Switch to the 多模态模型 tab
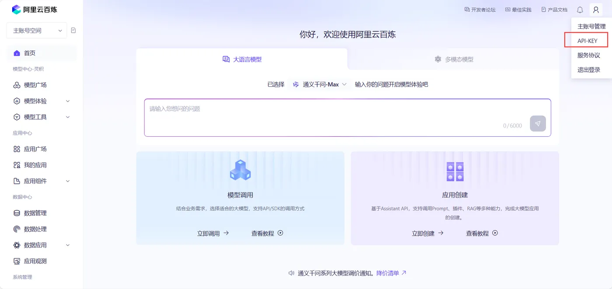612x289 pixels. tap(454, 59)
